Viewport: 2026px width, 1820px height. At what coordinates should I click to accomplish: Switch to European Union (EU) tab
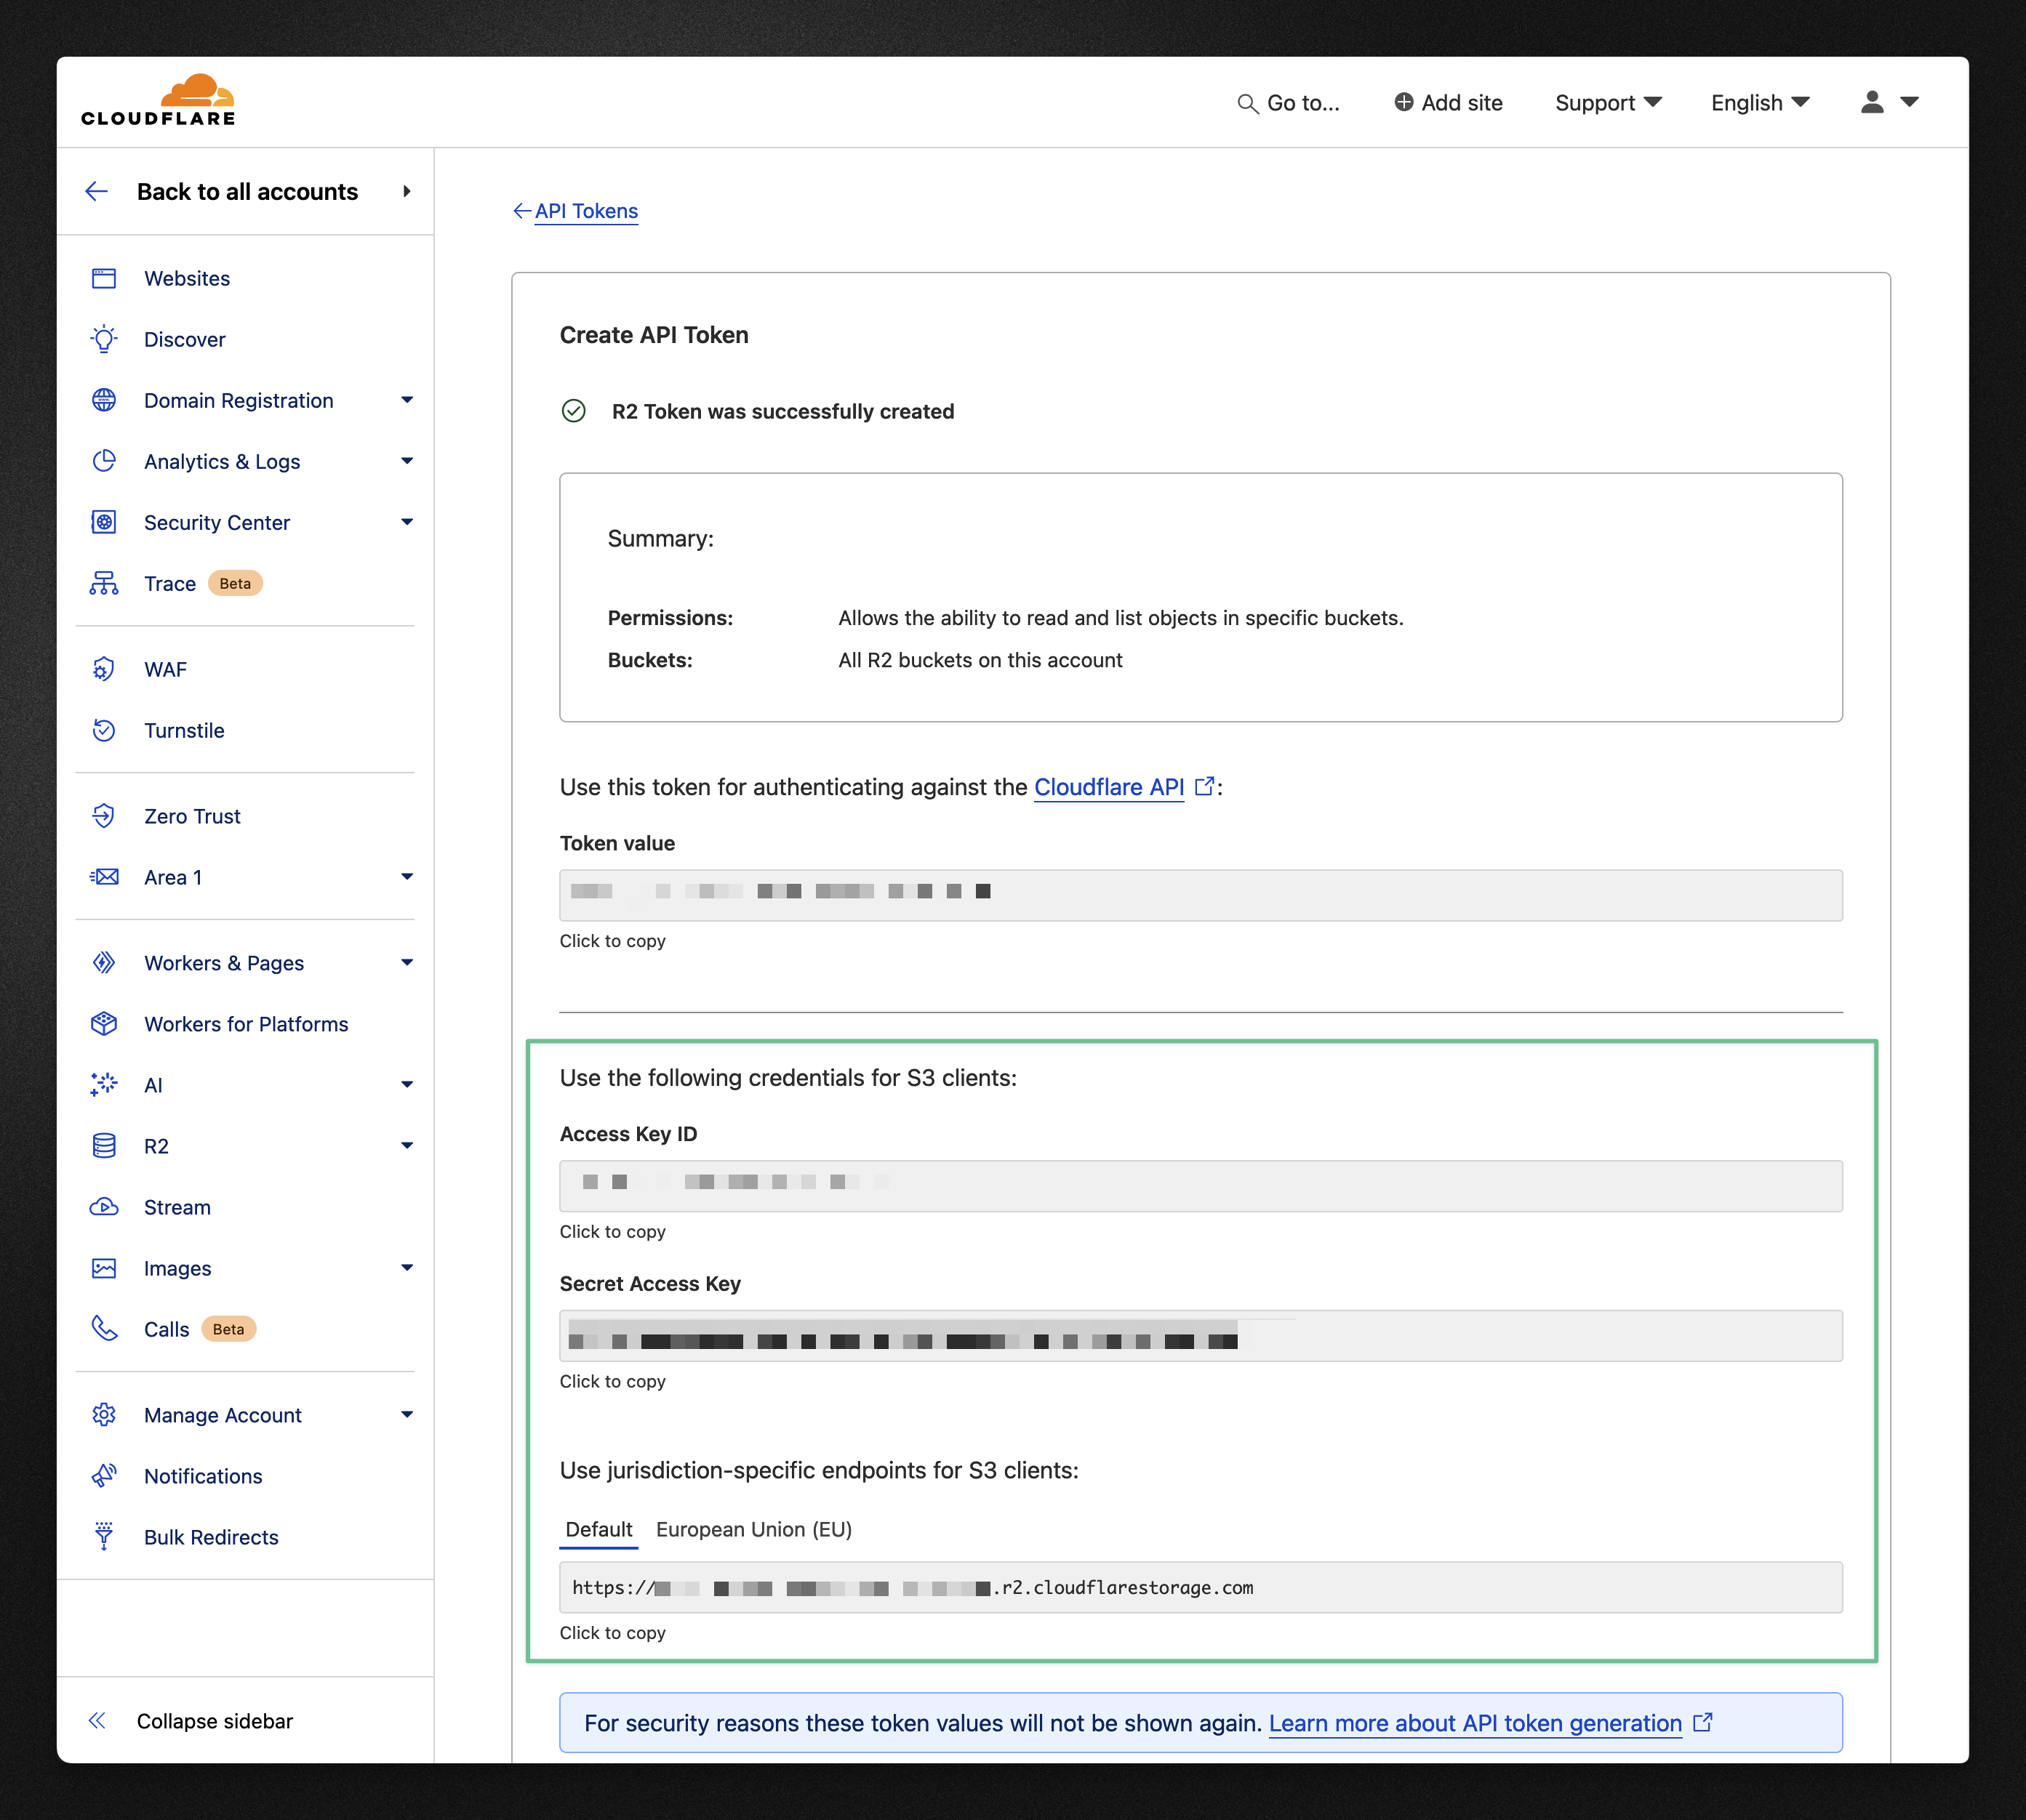coord(753,1529)
